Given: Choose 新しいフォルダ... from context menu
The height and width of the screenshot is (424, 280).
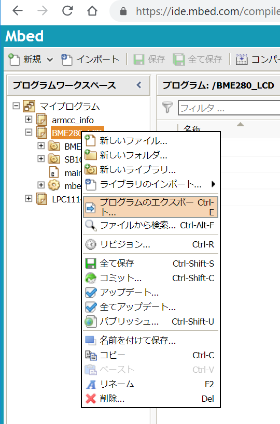Looking at the screenshot, I should click(150, 155).
